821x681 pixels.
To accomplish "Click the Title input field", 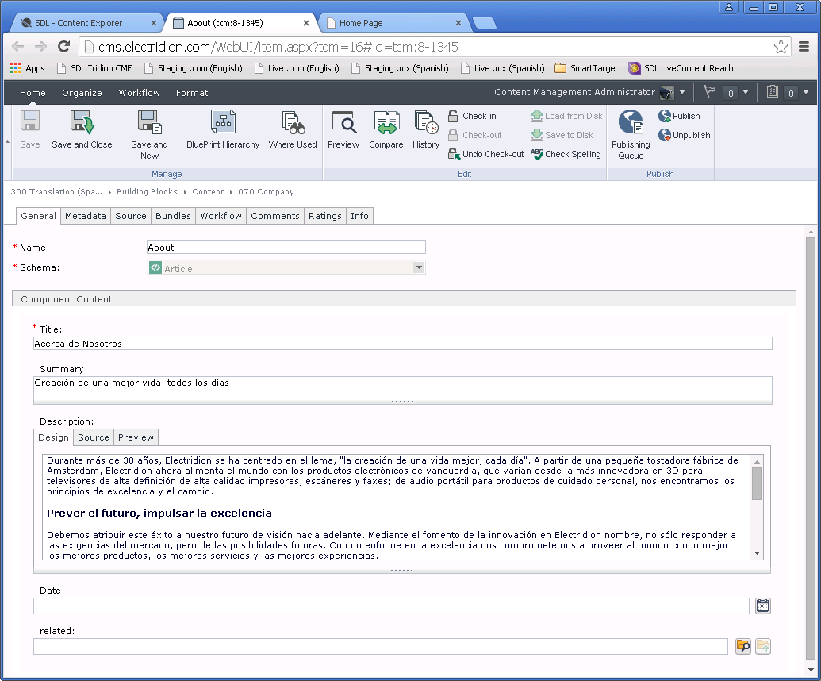I will tap(402, 344).
